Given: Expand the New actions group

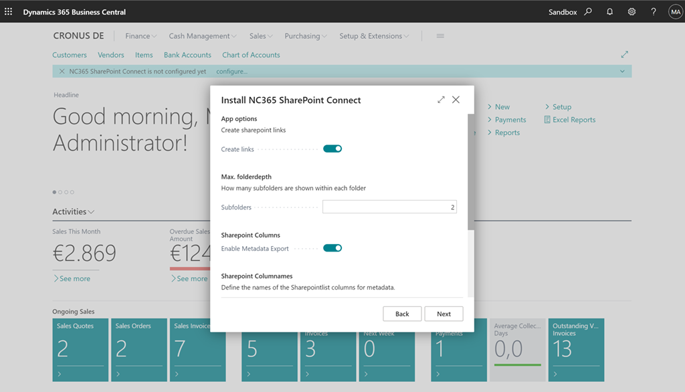Looking at the screenshot, I should click(x=498, y=106).
